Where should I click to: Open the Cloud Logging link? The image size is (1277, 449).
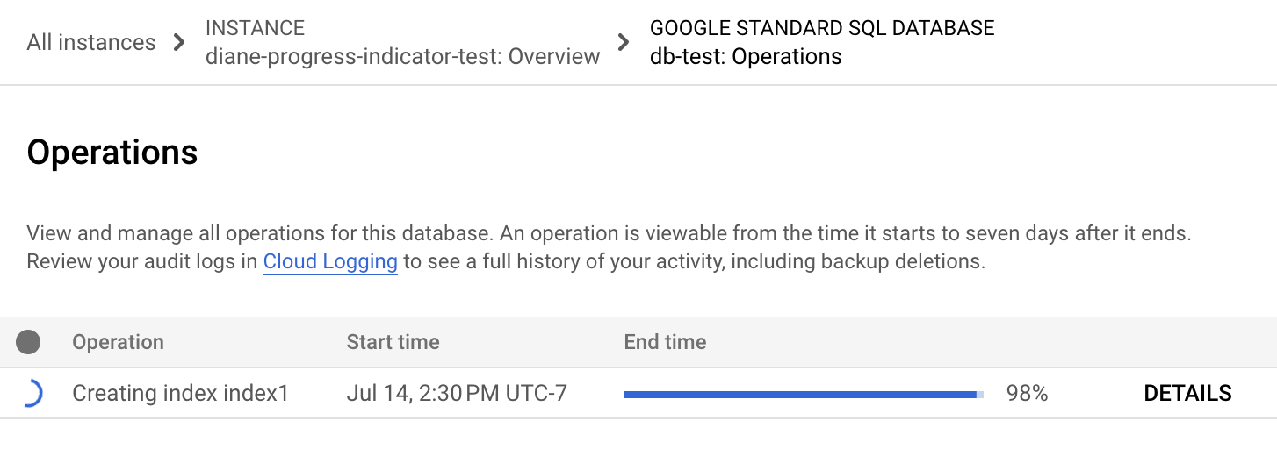pyautogui.click(x=330, y=261)
